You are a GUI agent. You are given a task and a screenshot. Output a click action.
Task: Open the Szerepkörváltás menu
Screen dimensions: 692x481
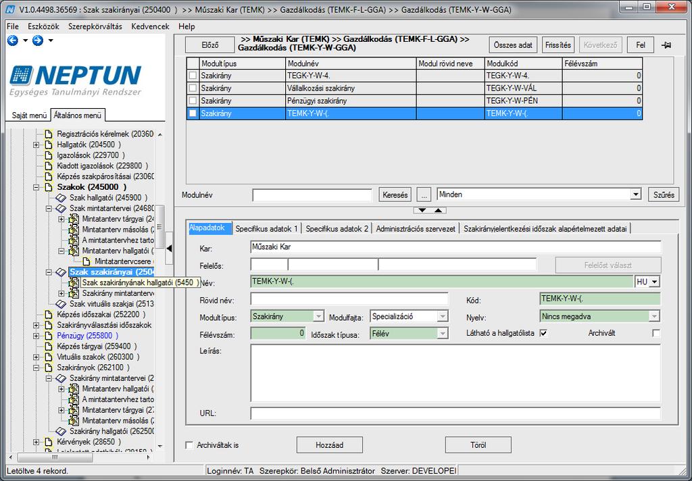pos(95,26)
